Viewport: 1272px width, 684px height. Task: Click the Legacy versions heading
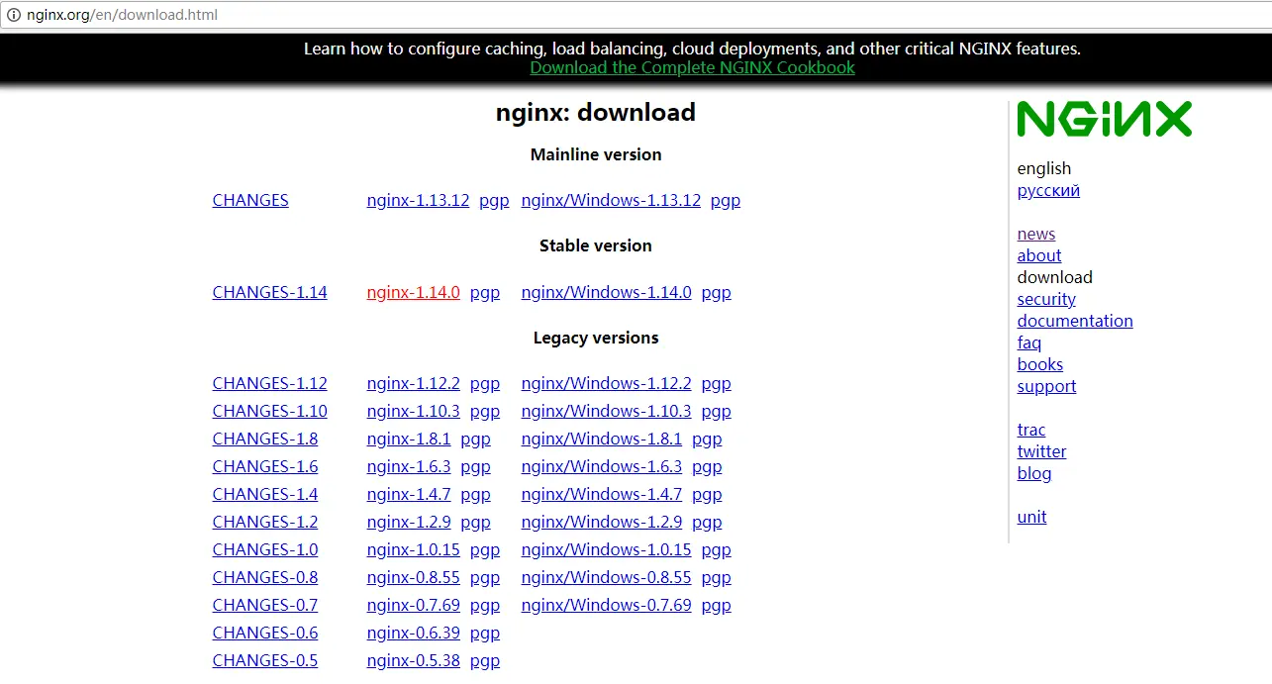[596, 338]
